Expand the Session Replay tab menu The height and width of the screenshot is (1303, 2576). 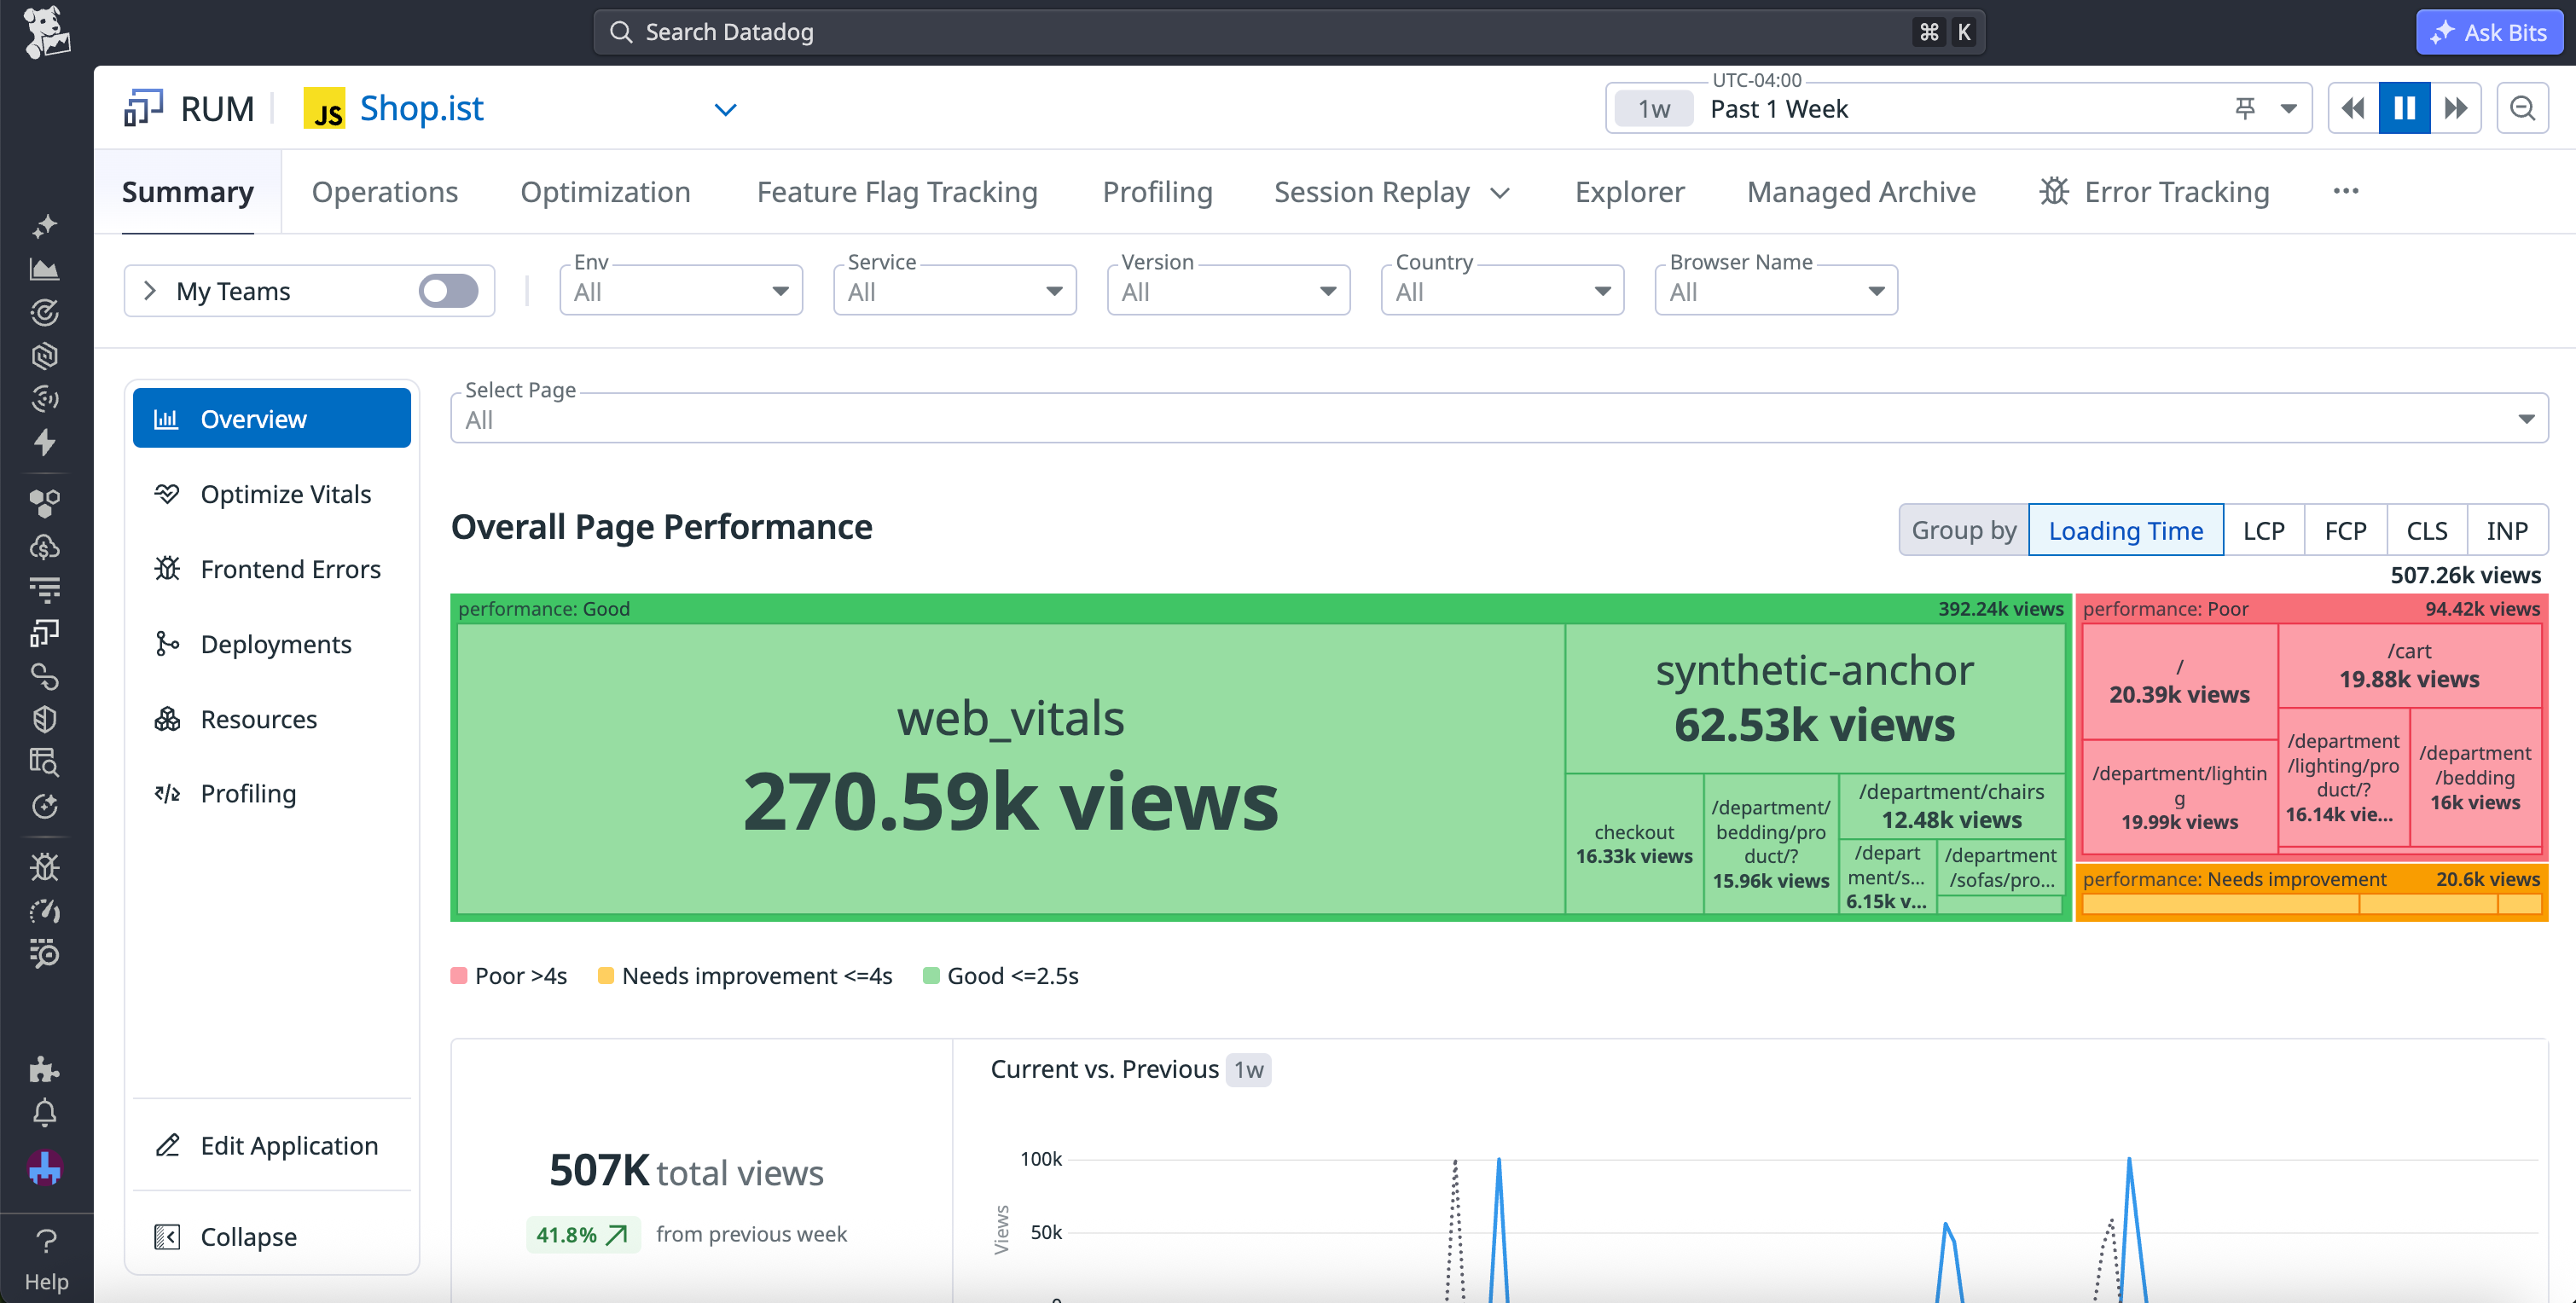point(1500,192)
